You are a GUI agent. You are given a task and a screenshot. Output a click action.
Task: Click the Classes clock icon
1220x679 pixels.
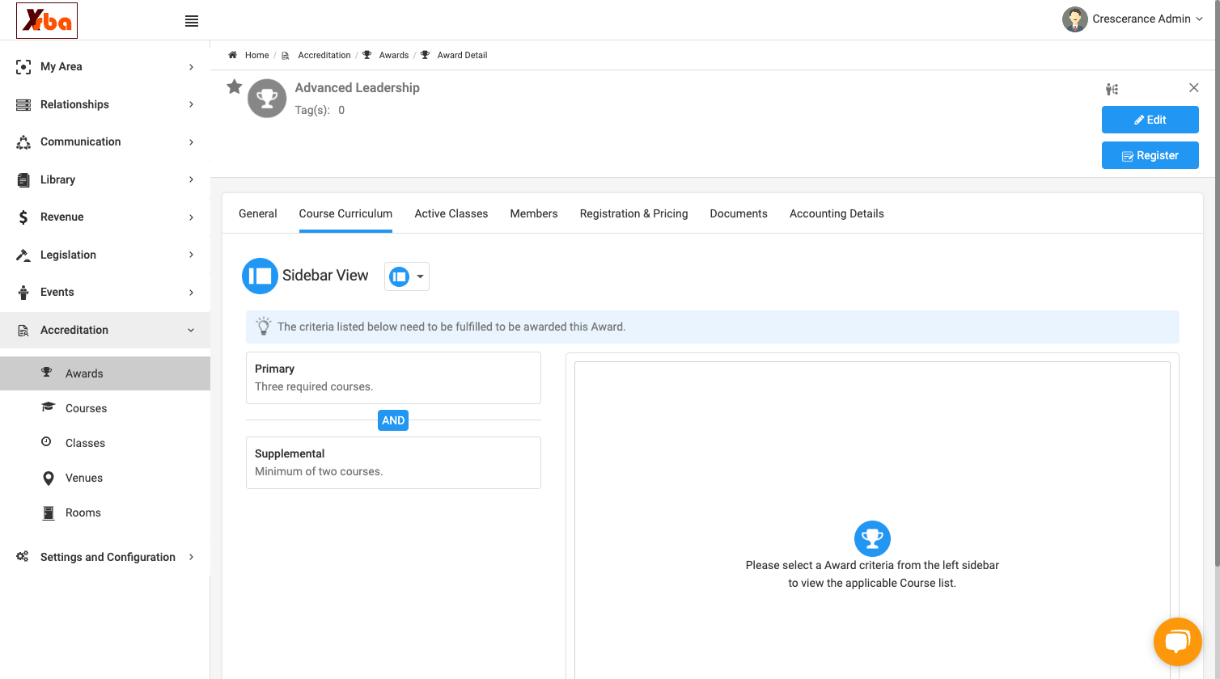pos(46,442)
